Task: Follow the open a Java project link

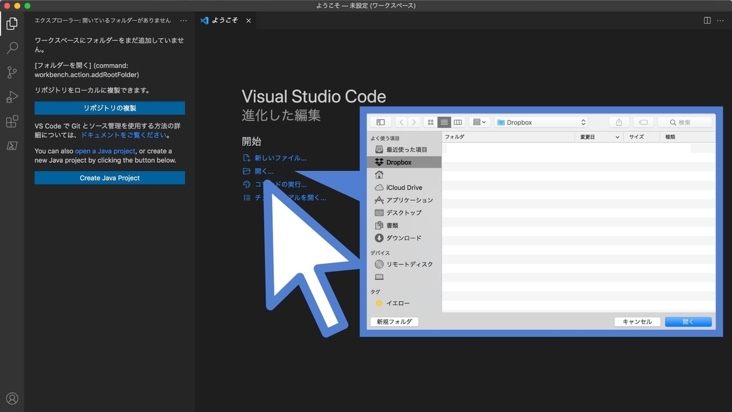Action: pyautogui.click(x=105, y=151)
